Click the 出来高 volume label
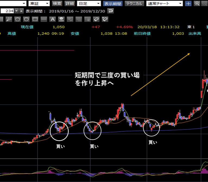 coord(195,33)
